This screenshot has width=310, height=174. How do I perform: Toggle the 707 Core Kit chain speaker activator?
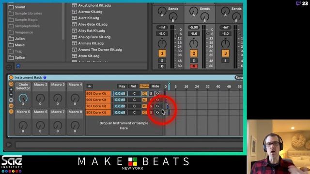[144, 106]
